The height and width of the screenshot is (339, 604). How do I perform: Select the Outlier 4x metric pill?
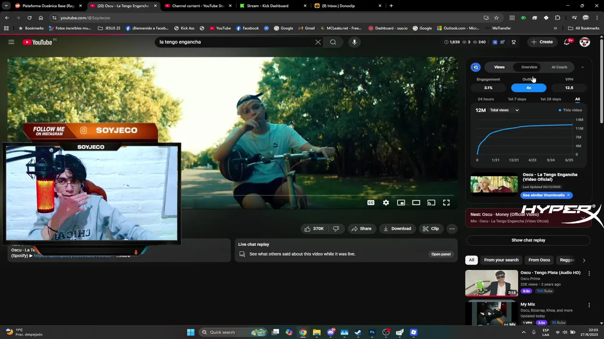pos(528,88)
